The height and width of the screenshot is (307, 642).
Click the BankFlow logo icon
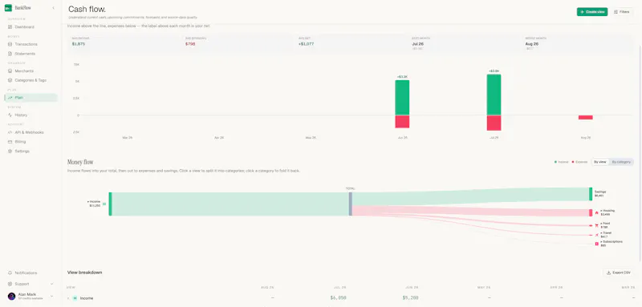(x=8, y=8)
